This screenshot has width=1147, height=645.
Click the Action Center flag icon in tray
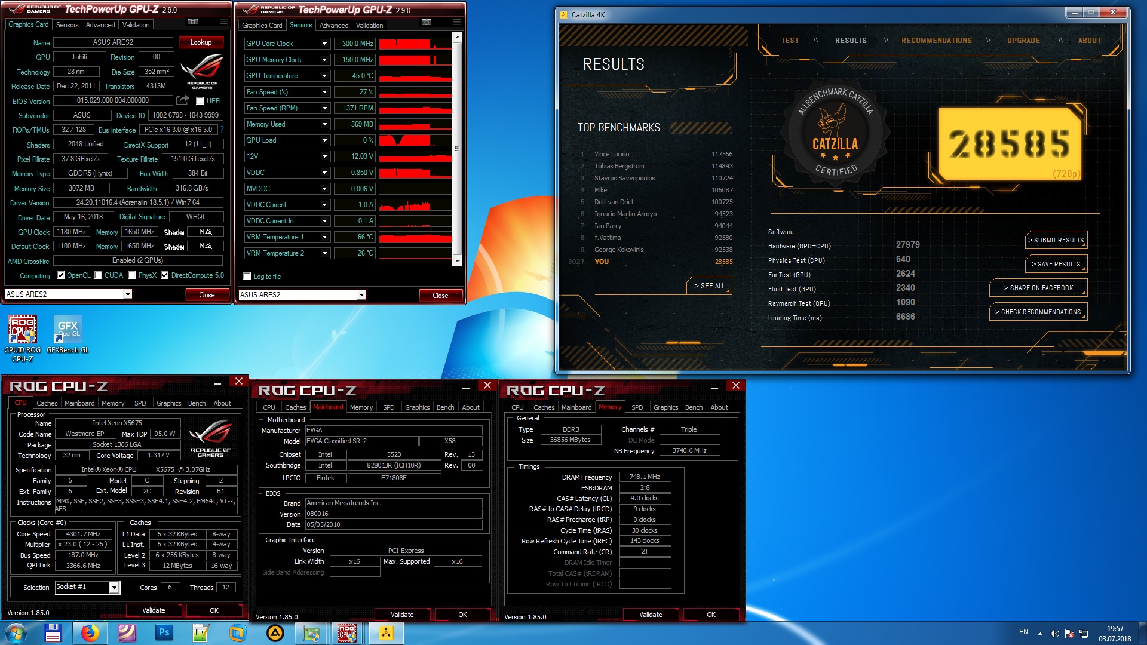coord(1069,633)
